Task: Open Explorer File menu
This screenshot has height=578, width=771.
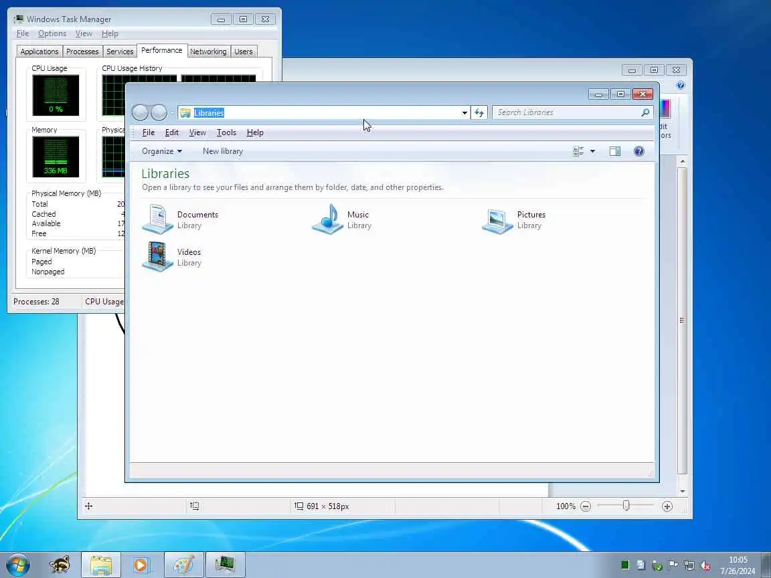Action: [x=149, y=132]
